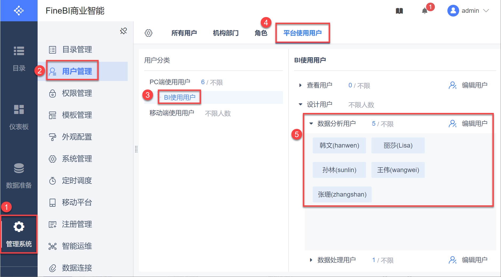
Task: Expand the 查看用户 section arrow
Action: (x=300, y=85)
